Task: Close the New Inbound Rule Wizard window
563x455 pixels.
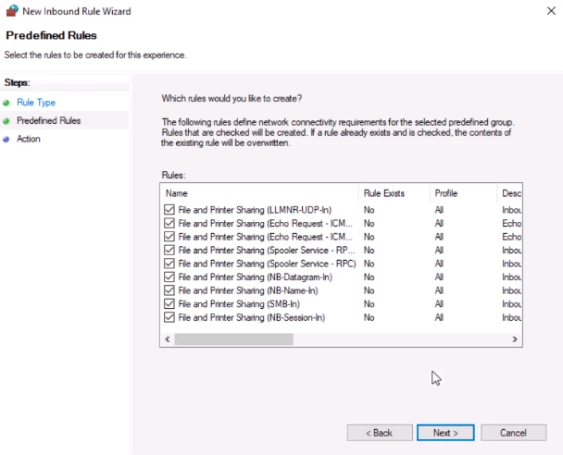Action: [551, 11]
